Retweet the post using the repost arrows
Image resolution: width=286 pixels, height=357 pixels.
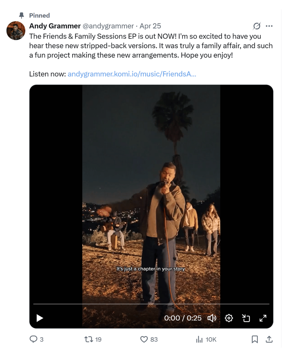(89, 339)
